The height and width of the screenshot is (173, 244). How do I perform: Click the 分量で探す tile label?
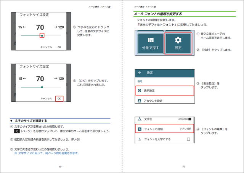coord(150,48)
